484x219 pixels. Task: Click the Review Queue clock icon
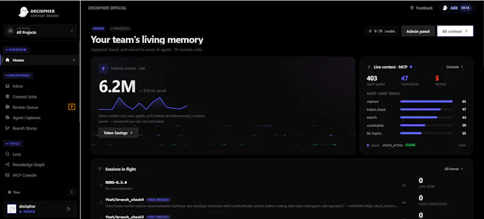point(7,107)
